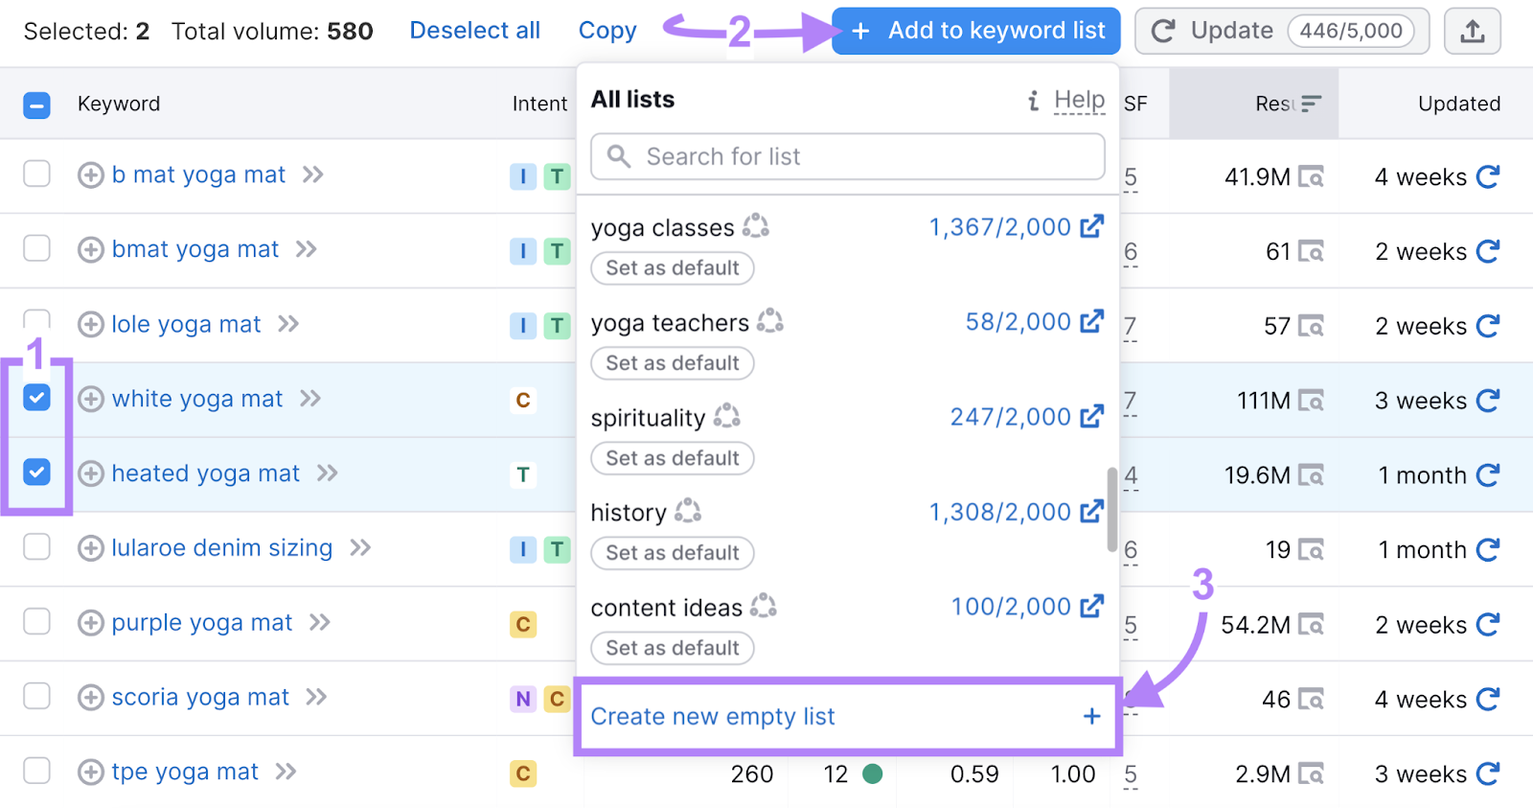
Task: Sort by the Keyword column header
Action: coord(119,104)
